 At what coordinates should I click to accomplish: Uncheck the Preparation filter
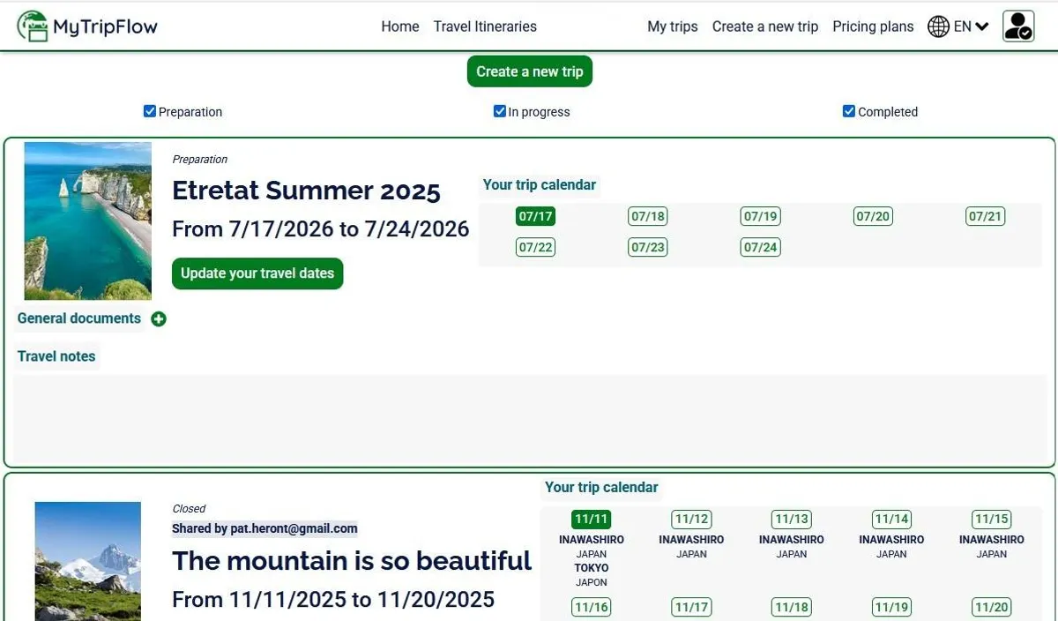150,110
